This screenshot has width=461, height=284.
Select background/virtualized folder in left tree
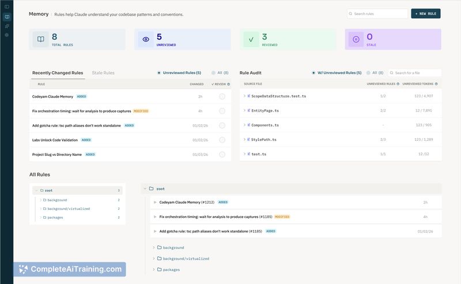[69, 209]
